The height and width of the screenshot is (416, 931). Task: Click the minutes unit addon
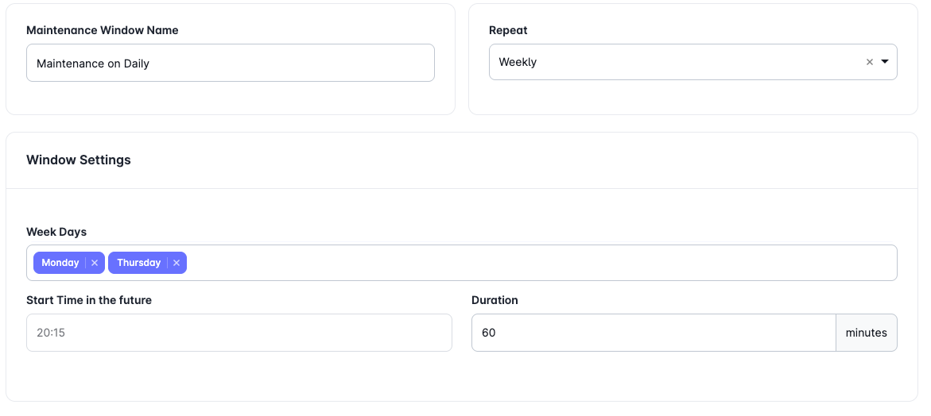[x=866, y=333]
